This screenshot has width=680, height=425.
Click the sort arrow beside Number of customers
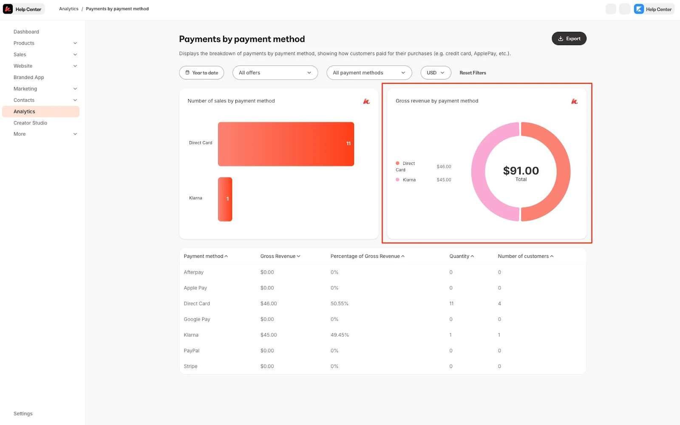[552, 256]
